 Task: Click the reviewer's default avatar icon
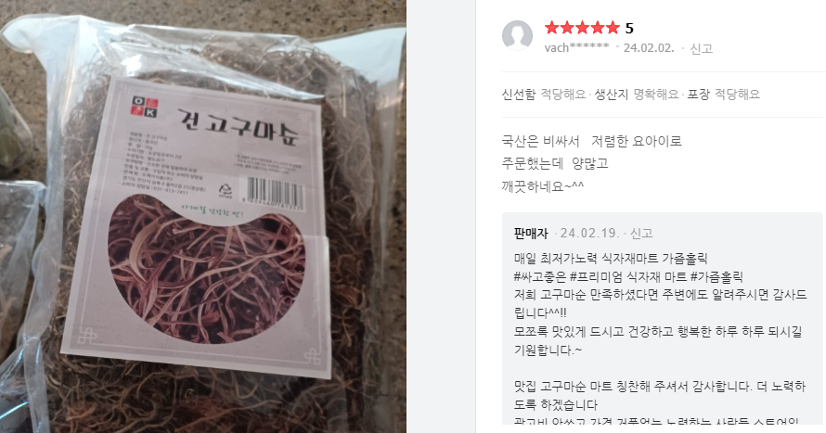pos(517,36)
